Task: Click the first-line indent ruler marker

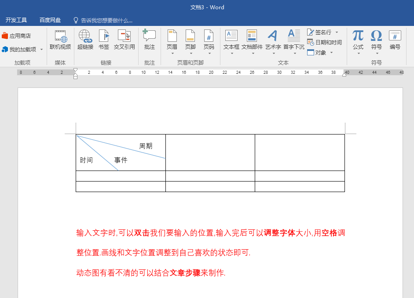Action: click(x=76, y=70)
